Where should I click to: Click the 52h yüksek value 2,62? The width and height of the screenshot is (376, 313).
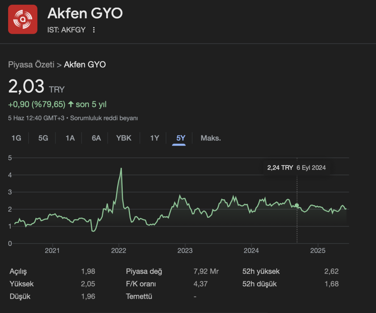click(x=331, y=272)
